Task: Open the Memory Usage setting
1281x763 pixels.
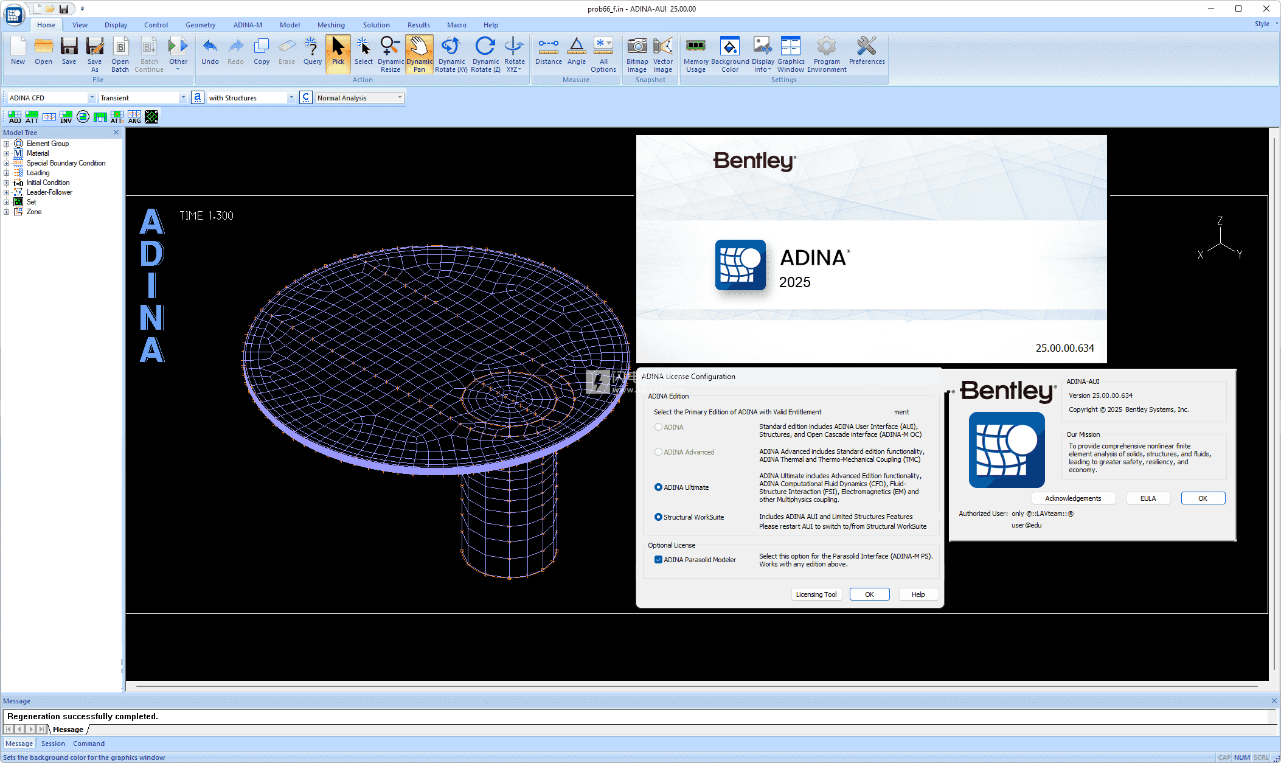Action: click(696, 55)
